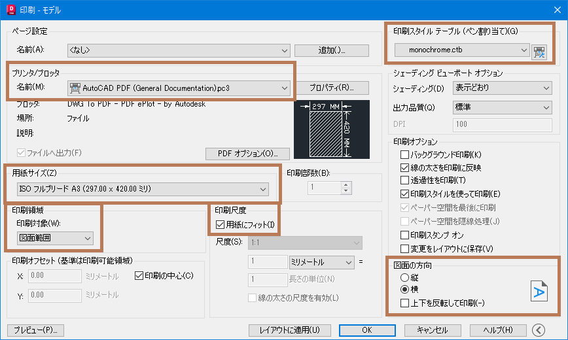Click 線の太さの尺度を有効 checkbox
The image size is (568, 340).
point(252,298)
